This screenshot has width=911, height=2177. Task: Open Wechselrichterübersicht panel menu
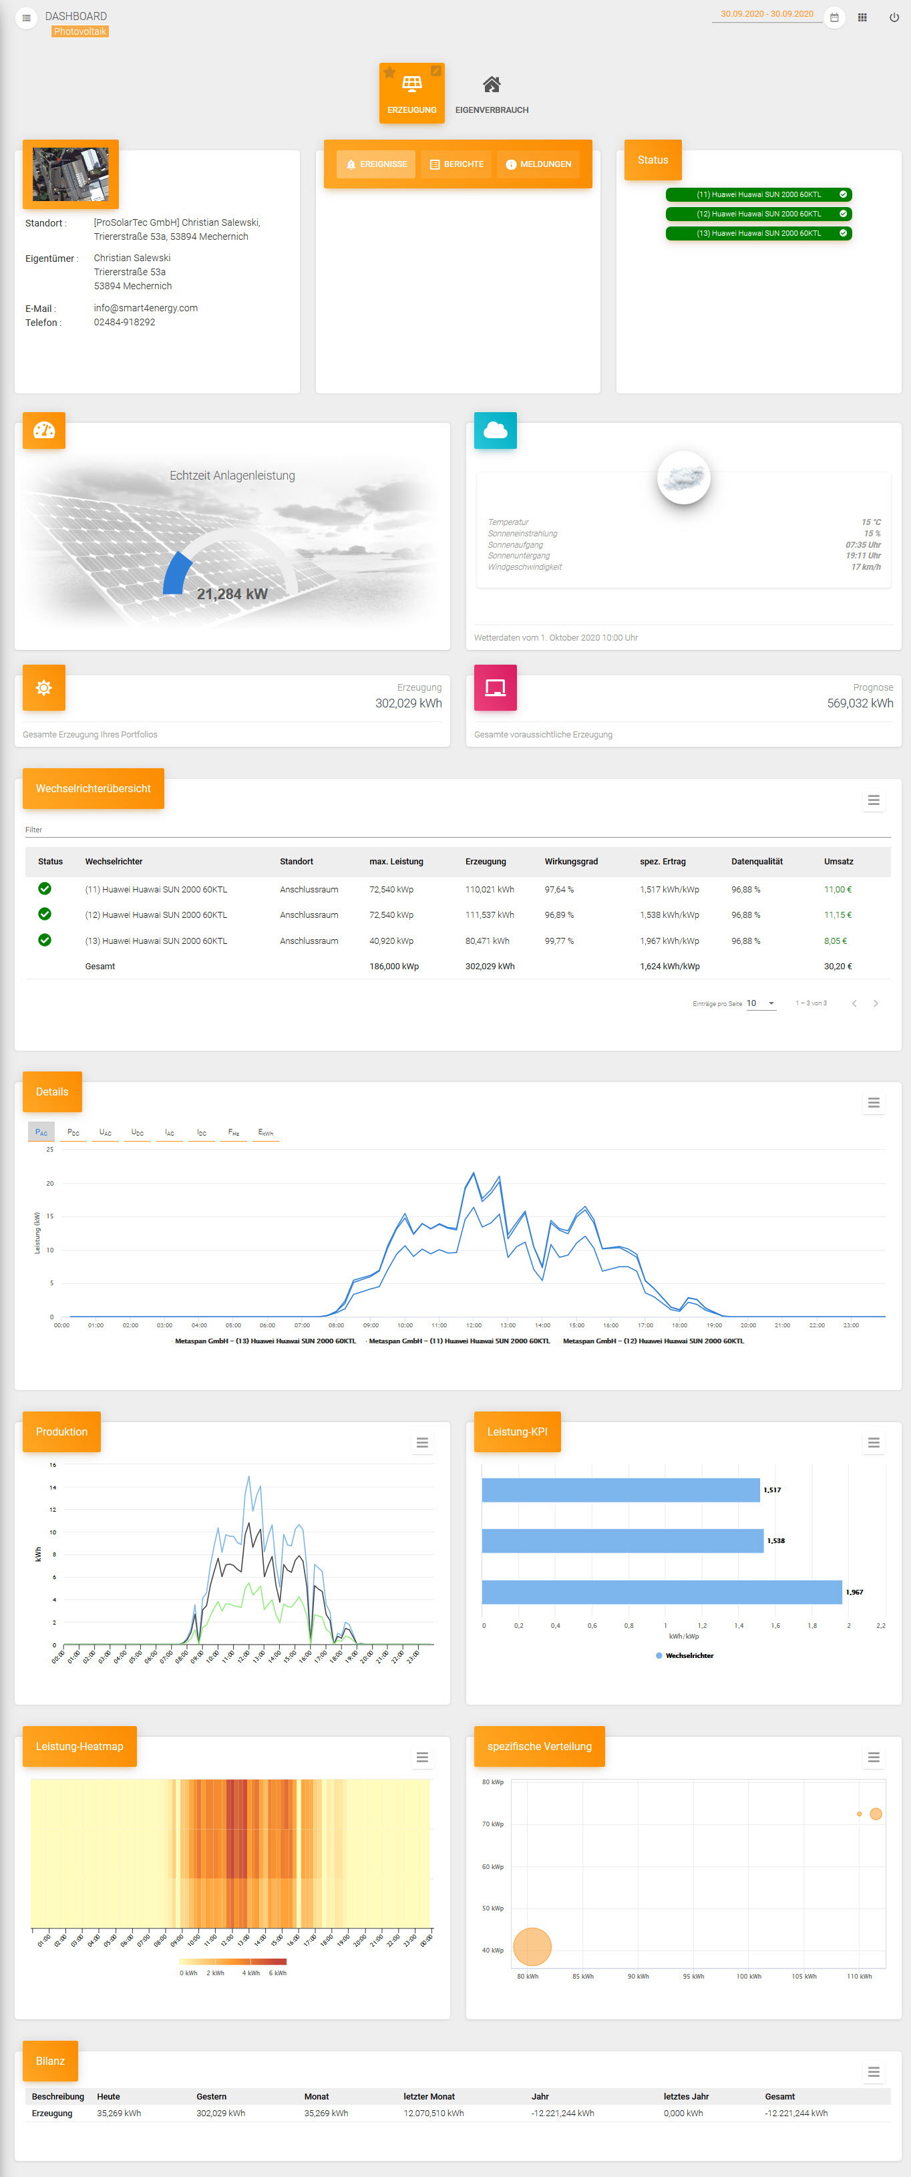click(874, 800)
